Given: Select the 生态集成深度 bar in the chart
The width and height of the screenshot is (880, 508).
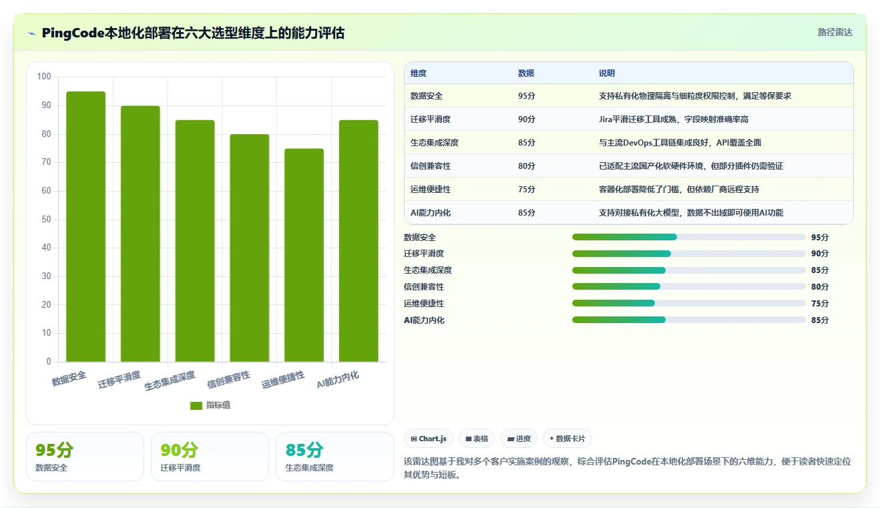Looking at the screenshot, I should pos(195,241).
